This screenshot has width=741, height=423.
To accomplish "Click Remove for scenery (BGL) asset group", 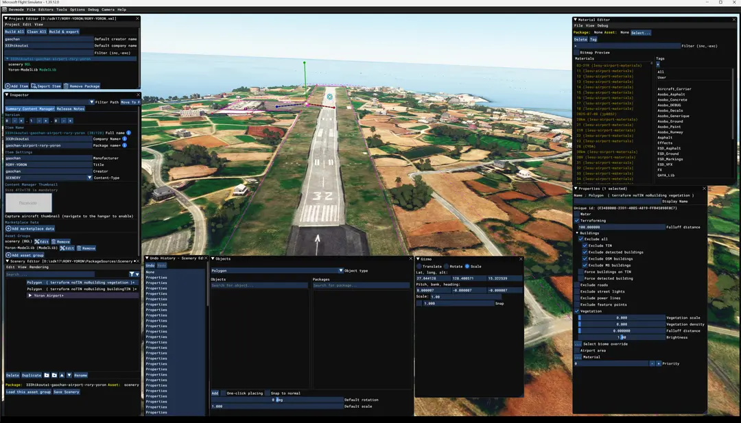I will point(61,242).
